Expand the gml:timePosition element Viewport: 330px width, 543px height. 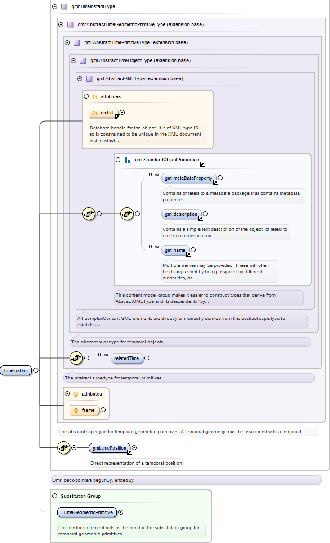134,448
